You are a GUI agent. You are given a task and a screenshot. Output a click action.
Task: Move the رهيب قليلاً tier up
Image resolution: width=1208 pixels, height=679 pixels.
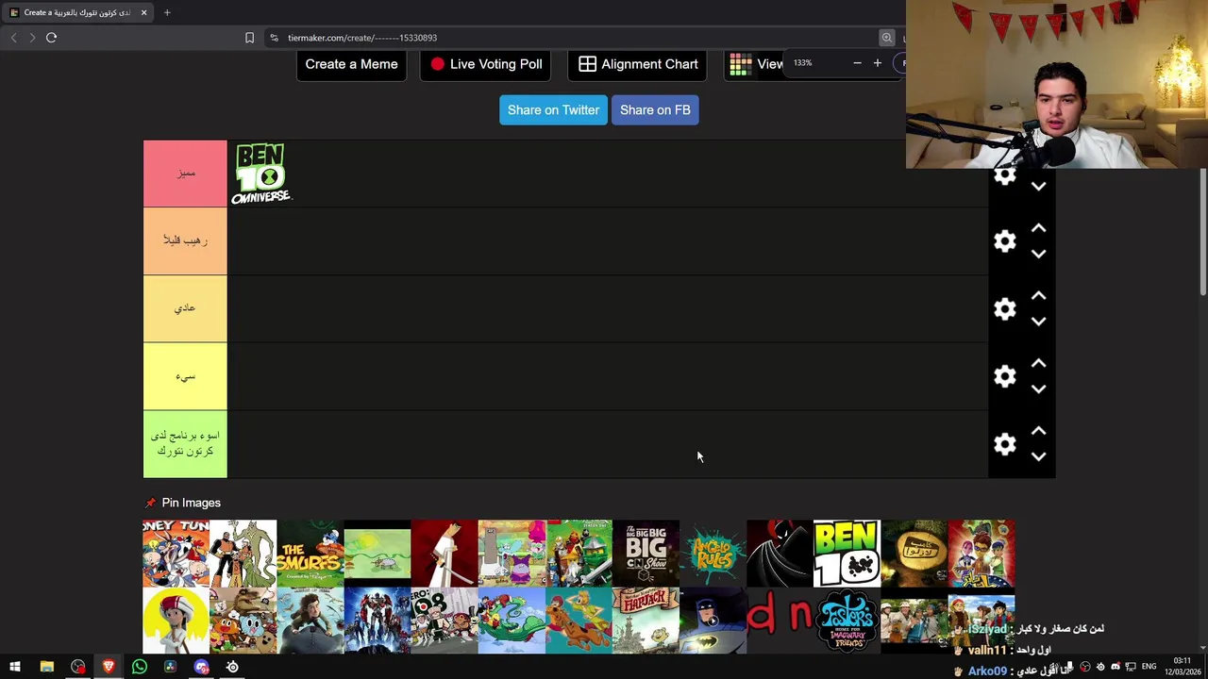(x=1038, y=228)
